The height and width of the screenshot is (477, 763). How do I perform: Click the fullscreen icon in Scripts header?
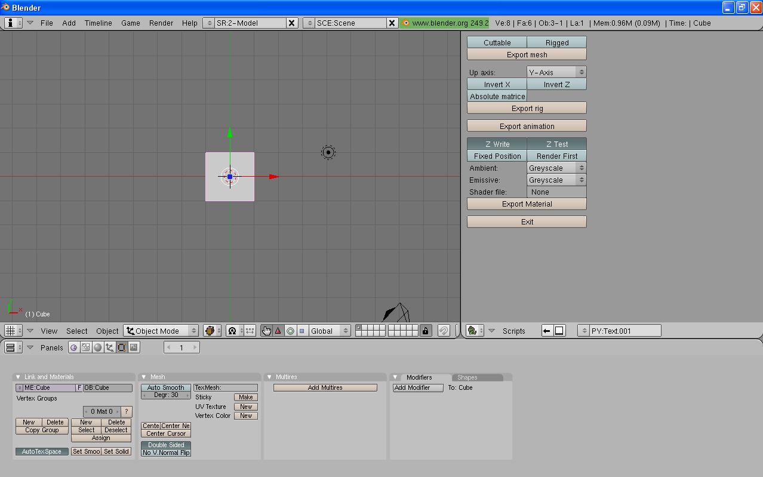coord(559,331)
